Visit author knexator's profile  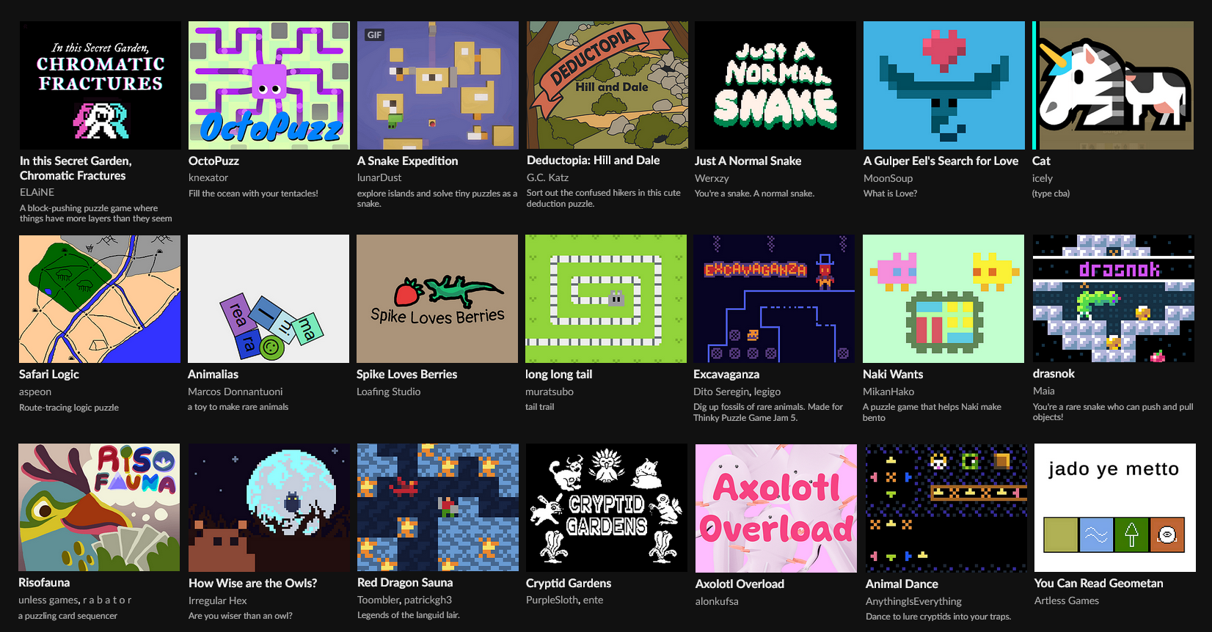coord(208,177)
